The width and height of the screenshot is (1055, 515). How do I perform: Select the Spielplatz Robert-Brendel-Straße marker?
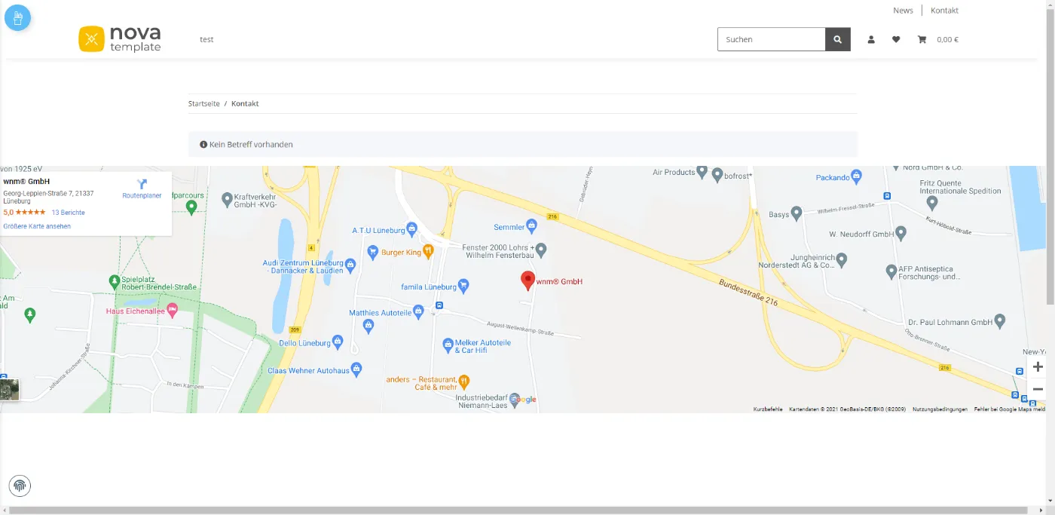point(115,281)
